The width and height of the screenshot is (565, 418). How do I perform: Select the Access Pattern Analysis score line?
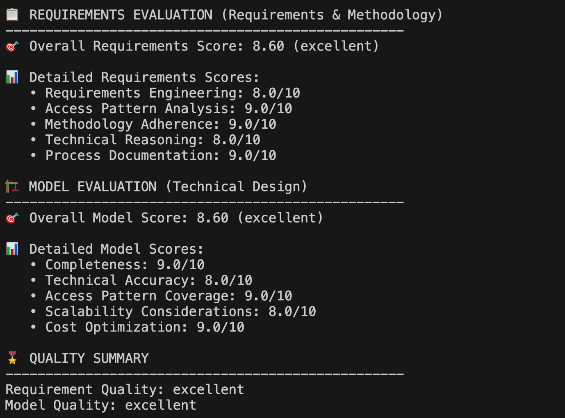[168, 109]
